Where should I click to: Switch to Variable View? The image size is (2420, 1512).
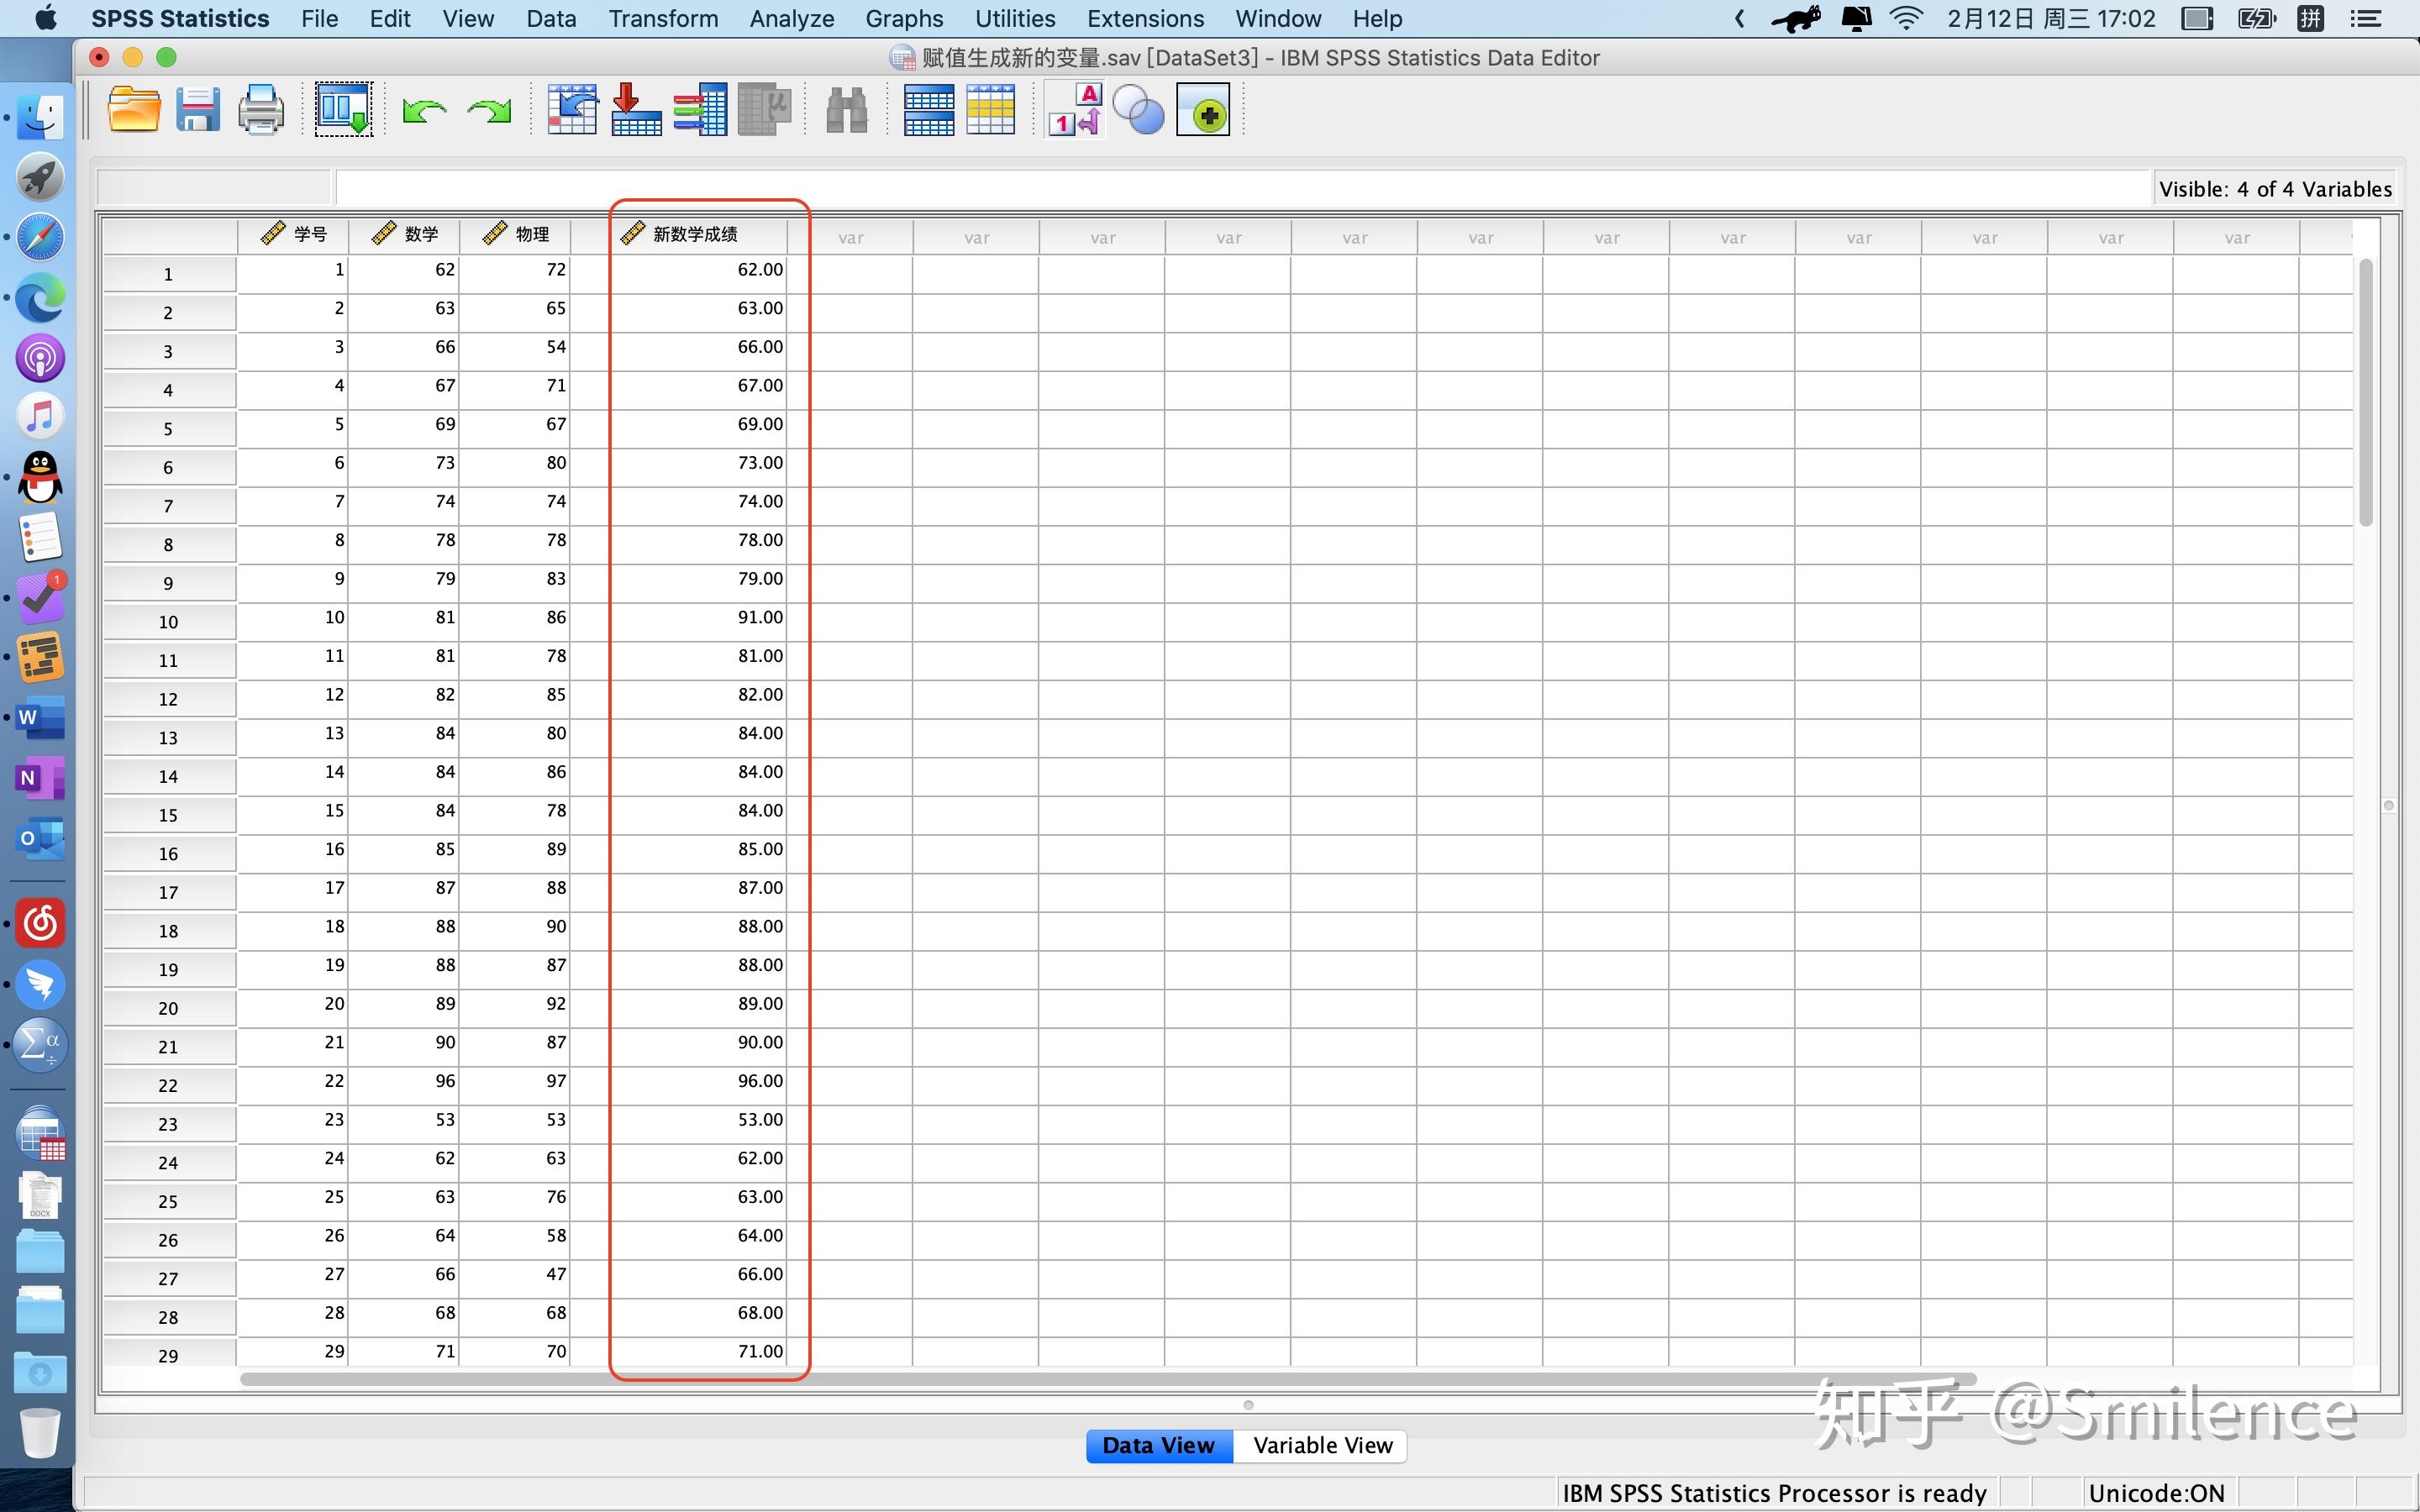coord(1322,1445)
